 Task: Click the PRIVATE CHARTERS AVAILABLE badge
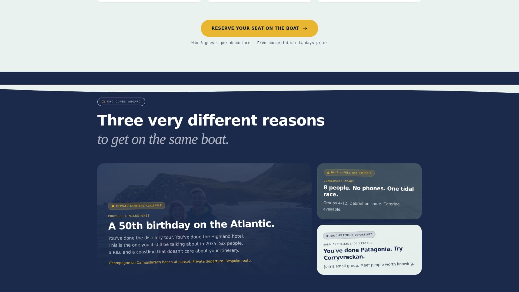137,206
